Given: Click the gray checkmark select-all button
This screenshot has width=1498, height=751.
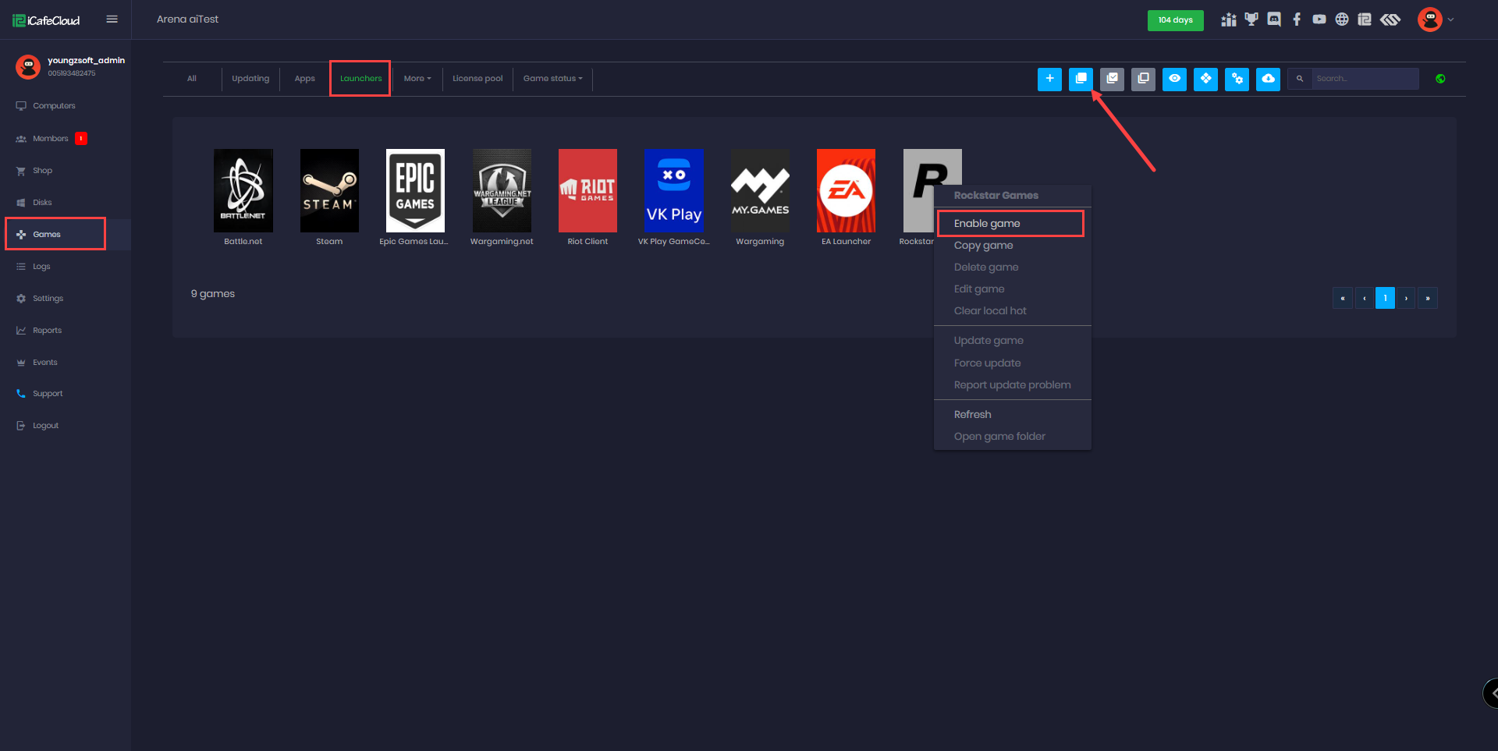Looking at the screenshot, I should tap(1112, 79).
